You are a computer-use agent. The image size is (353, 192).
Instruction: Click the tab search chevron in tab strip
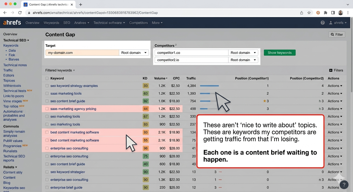(348, 4)
